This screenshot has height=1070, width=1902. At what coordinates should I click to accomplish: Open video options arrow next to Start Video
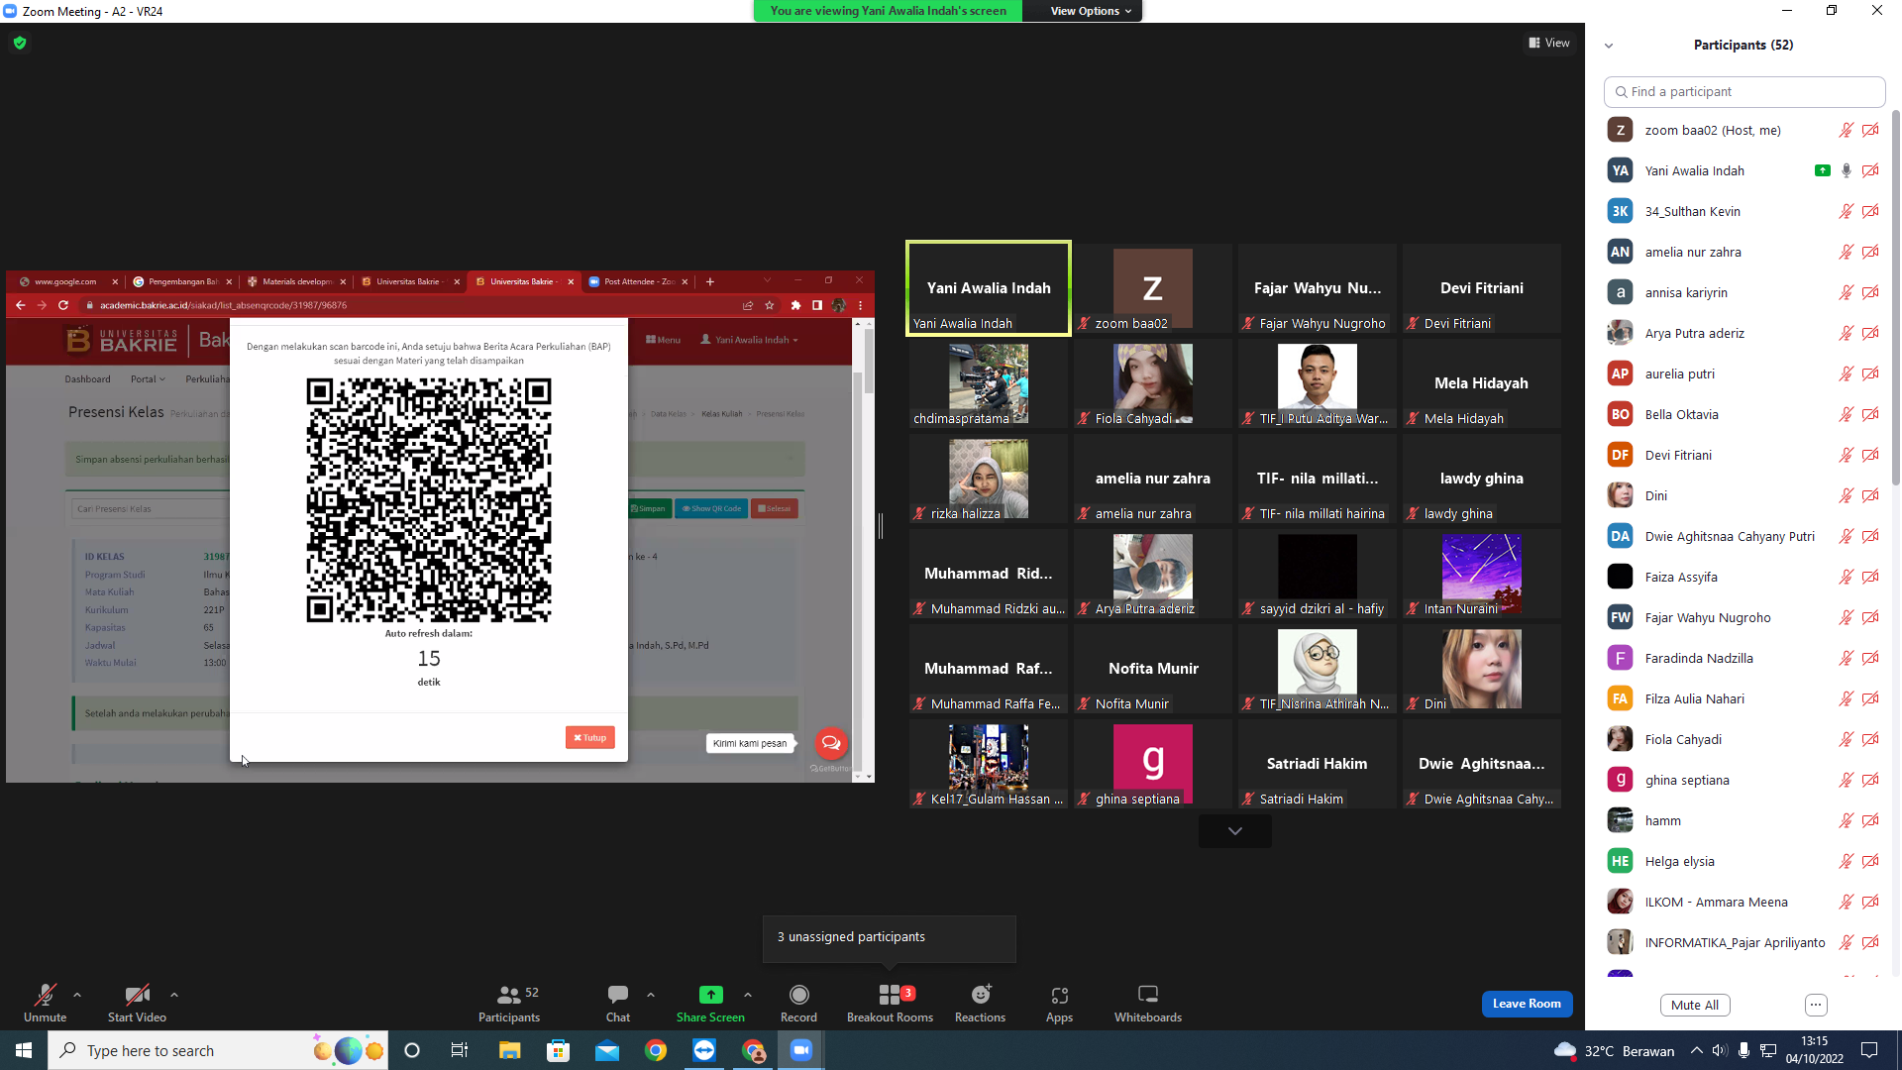(x=174, y=995)
